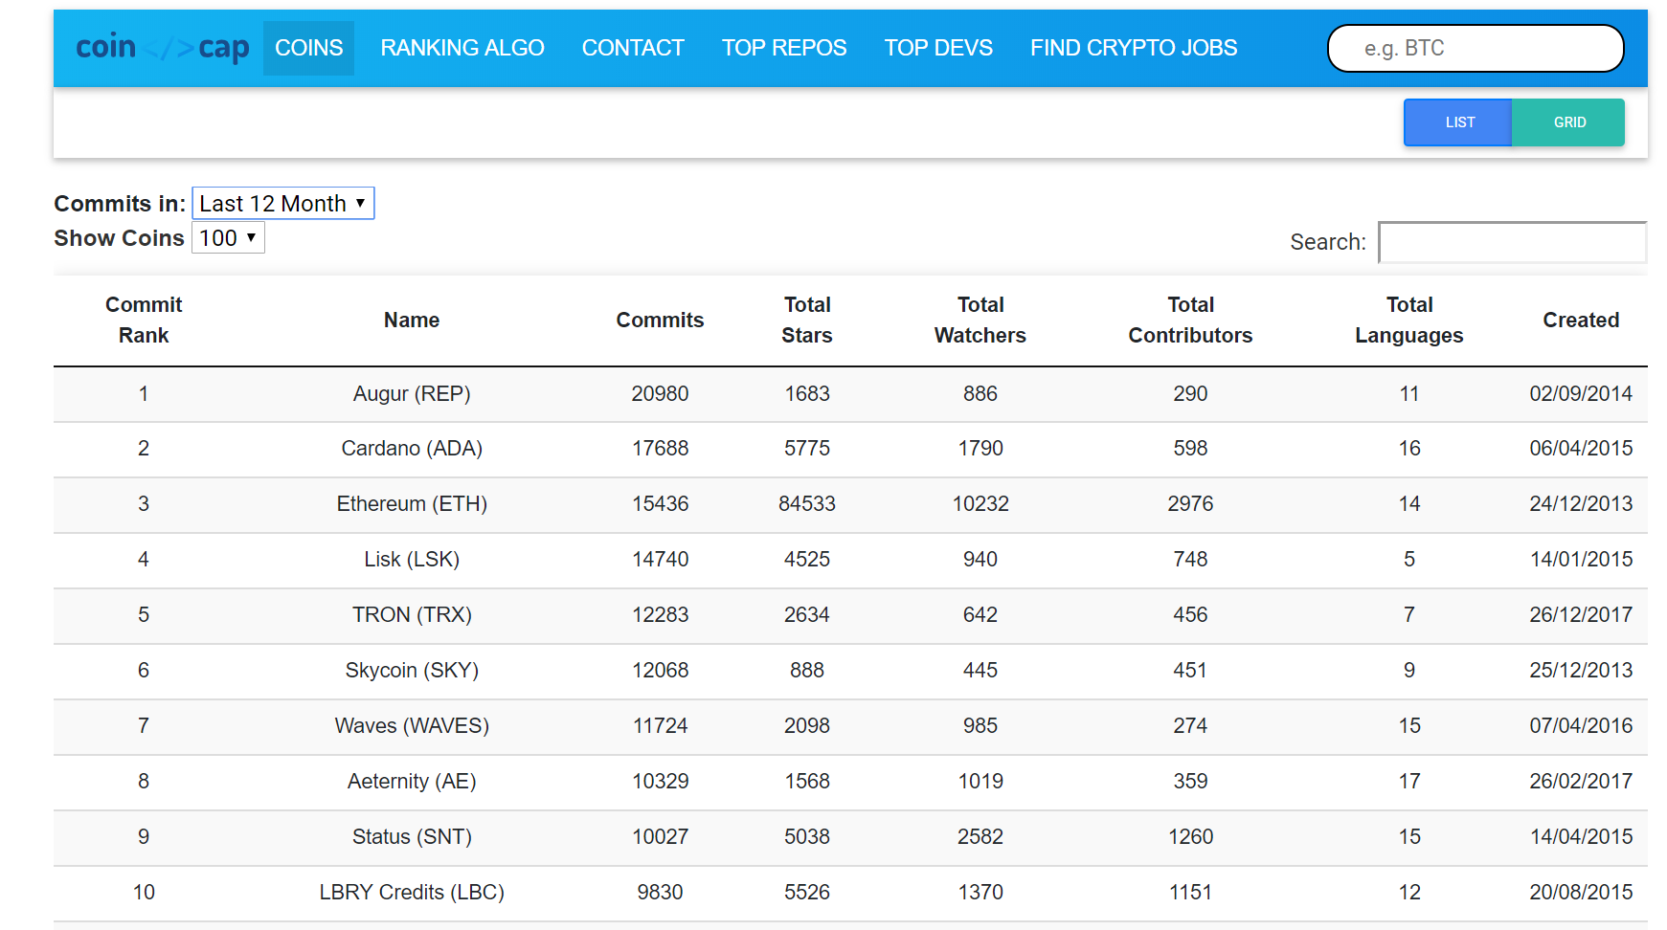
Task: Click Cardano created date 06/04/2015
Action: tap(1581, 449)
